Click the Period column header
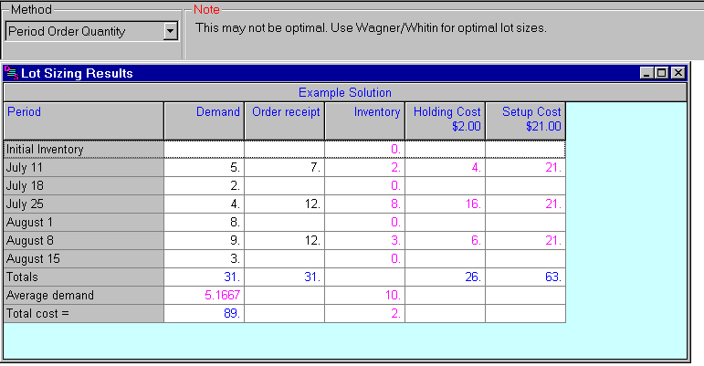The image size is (704, 366). click(83, 120)
